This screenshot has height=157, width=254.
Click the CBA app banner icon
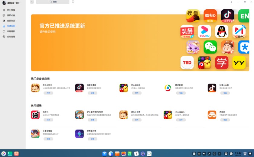click(239, 31)
